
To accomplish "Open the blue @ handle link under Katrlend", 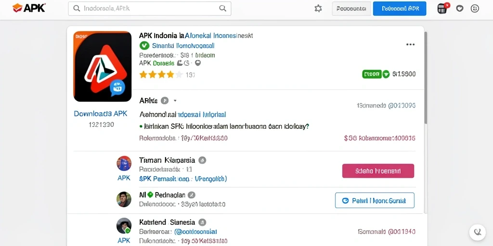I will 195,232.
